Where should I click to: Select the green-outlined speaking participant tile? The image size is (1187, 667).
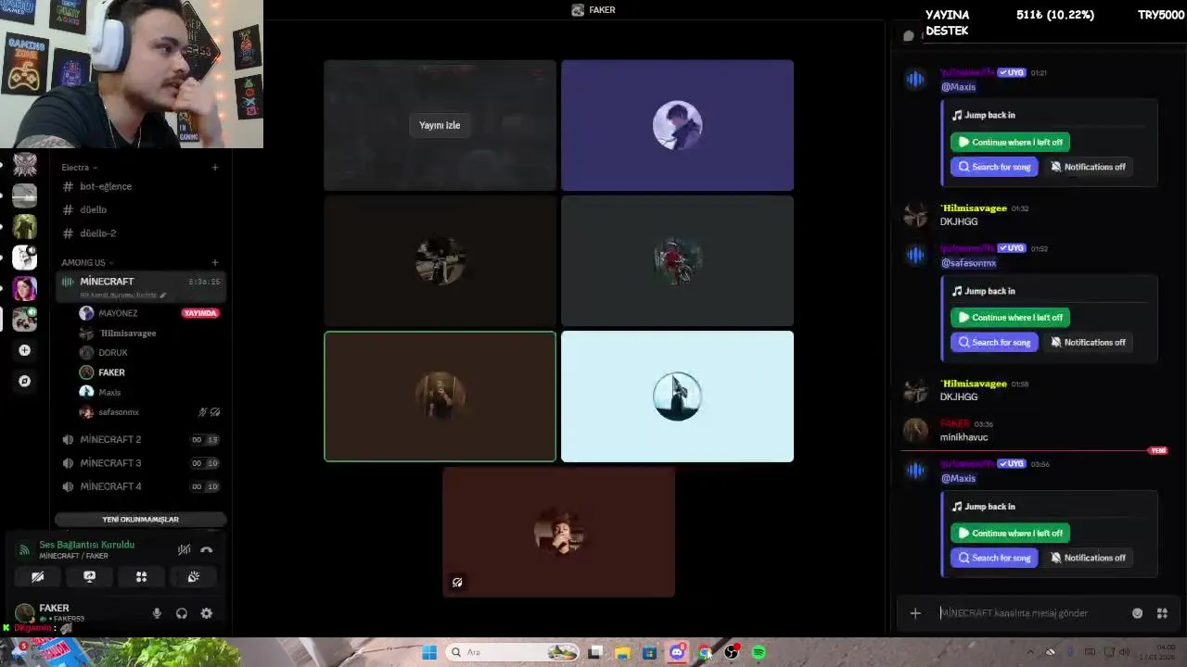[x=440, y=396]
